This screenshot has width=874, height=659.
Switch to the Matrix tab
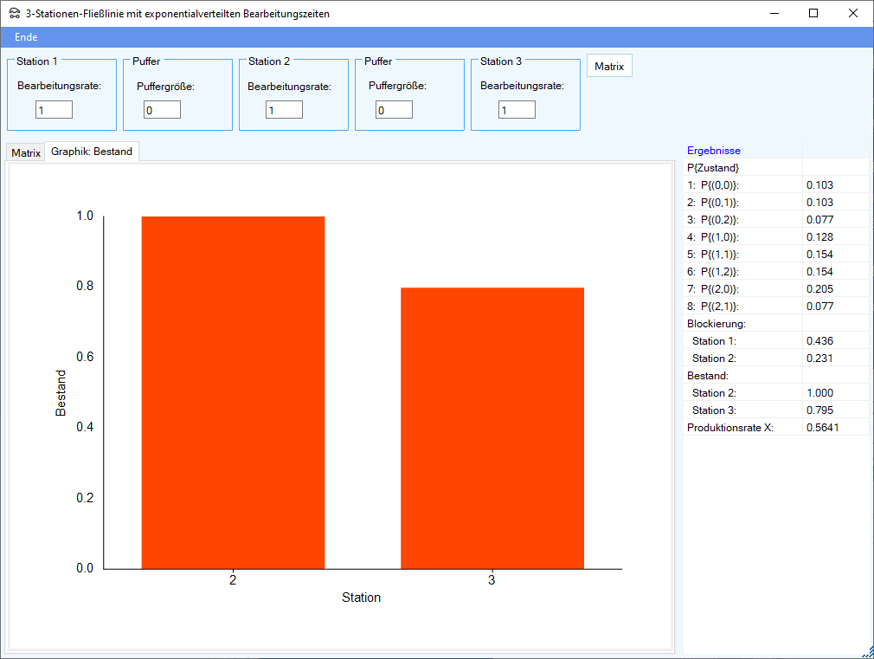point(25,153)
